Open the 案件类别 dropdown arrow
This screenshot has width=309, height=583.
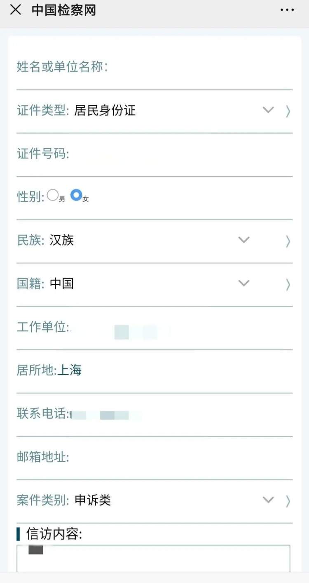click(x=268, y=500)
